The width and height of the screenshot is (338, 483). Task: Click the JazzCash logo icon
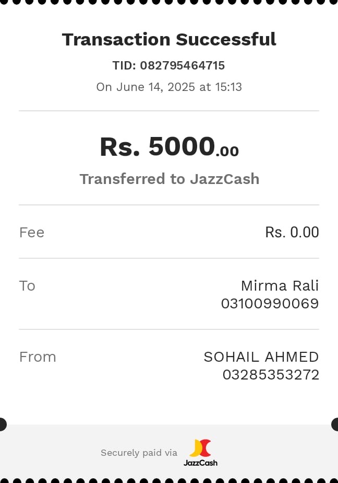click(200, 448)
